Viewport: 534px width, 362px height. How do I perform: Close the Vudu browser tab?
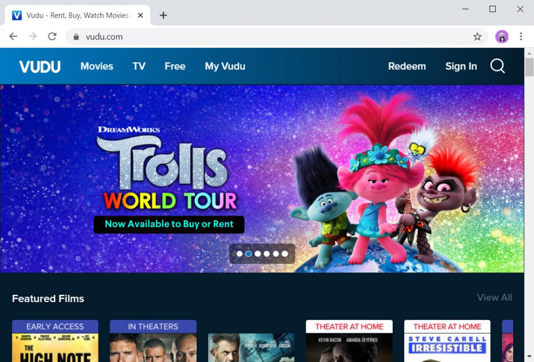tap(140, 15)
